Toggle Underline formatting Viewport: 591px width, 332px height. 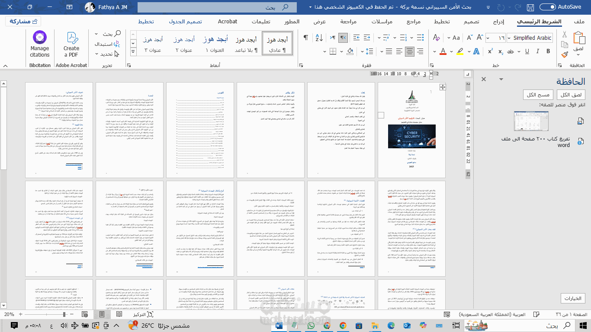pos(527,51)
